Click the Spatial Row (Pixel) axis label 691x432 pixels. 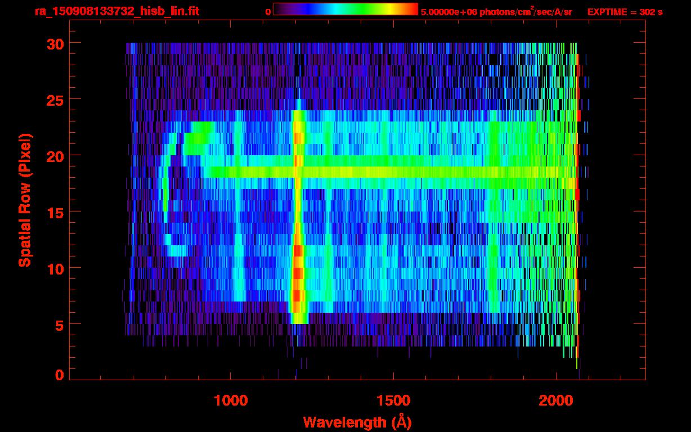click(x=25, y=200)
